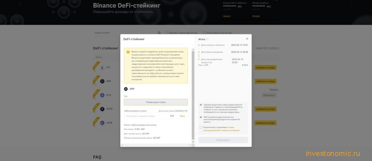Click the value date '2023-03-14 03:00'
Image resolution: width=372 pixels, height=161 pixels.
click(x=239, y=52)
